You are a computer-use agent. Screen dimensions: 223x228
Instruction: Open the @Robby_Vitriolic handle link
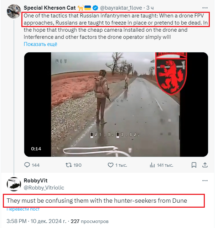(x=44, y=187)
